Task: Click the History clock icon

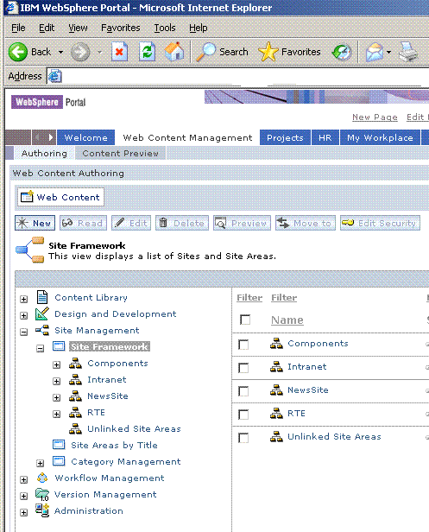Action: click(x=342, y=52)
